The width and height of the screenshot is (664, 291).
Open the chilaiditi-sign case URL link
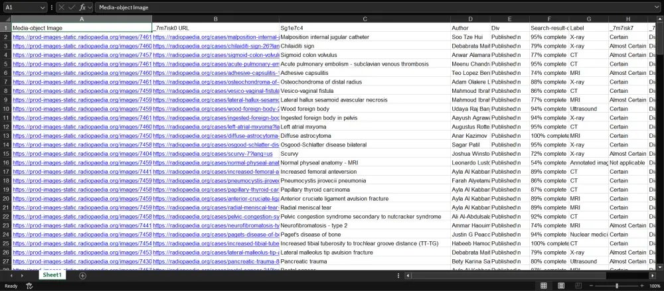[216, 46]
